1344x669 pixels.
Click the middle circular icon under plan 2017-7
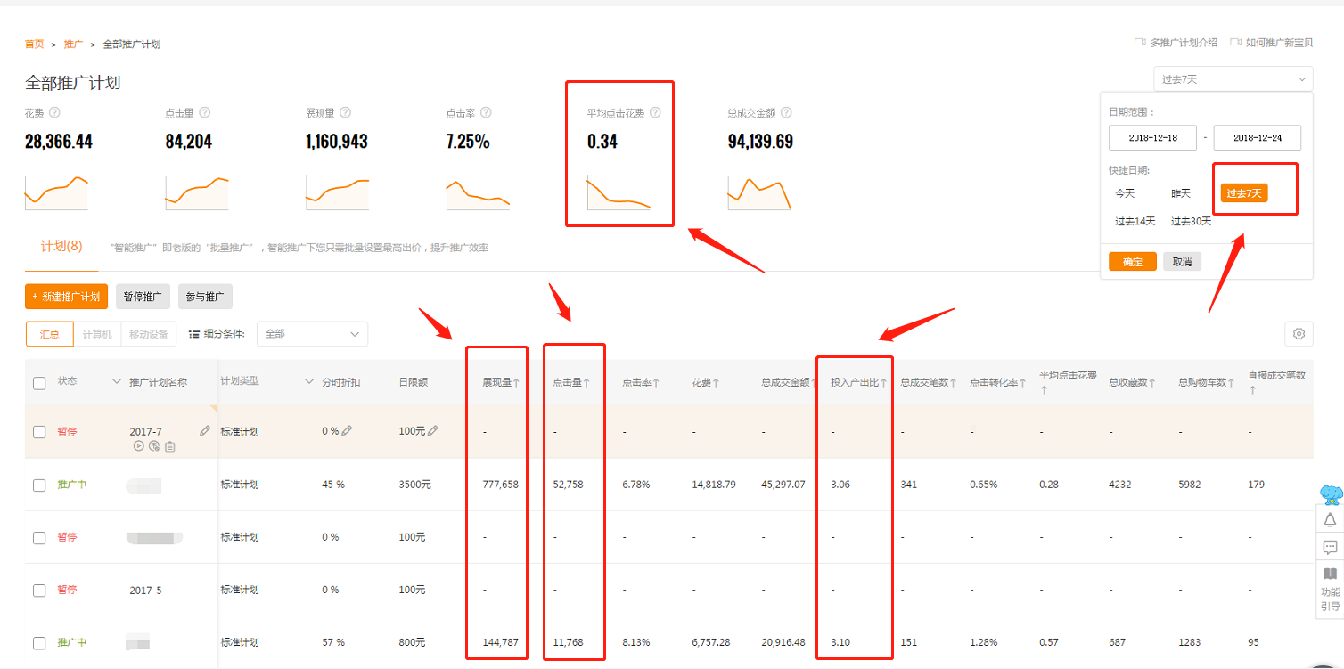154,446
